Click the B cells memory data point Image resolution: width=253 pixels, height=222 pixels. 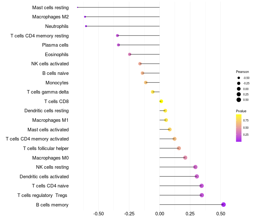(x=223, y=205)
